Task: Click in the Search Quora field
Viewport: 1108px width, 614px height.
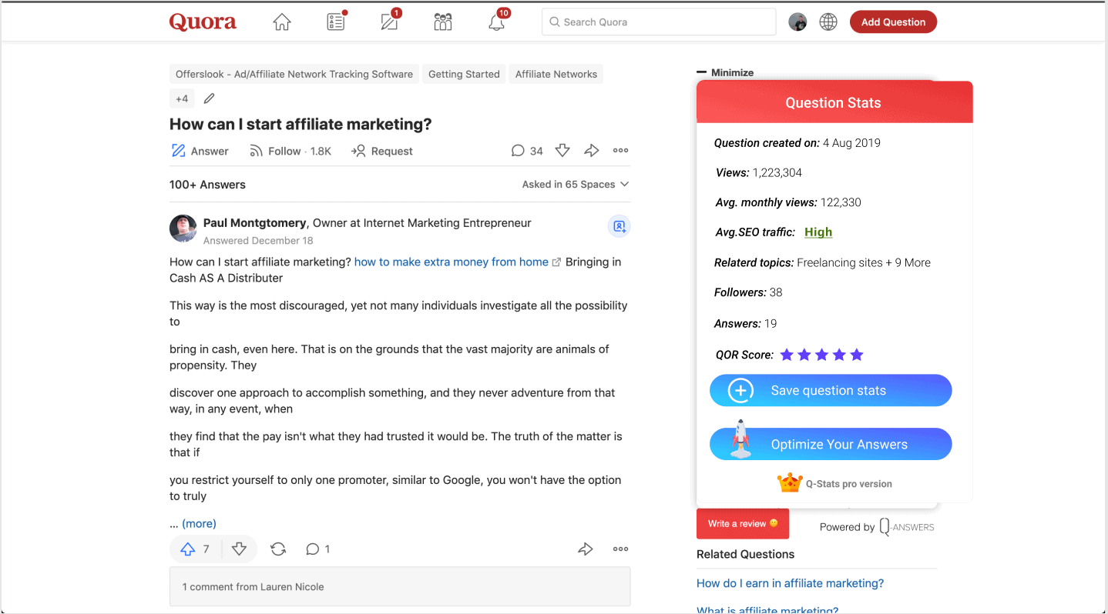Action: (x=659, y=22)
